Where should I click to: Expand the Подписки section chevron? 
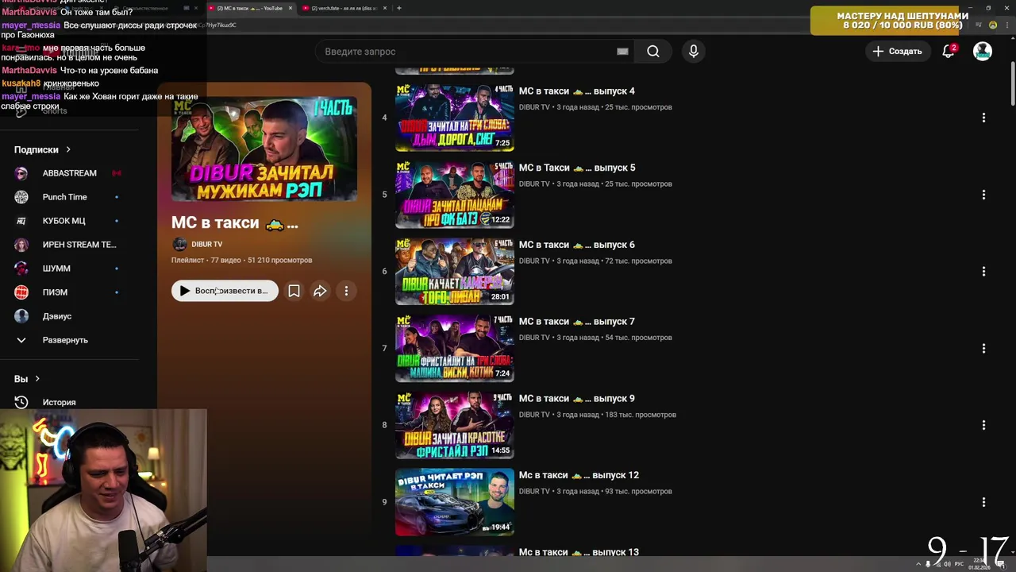(68, 149)
